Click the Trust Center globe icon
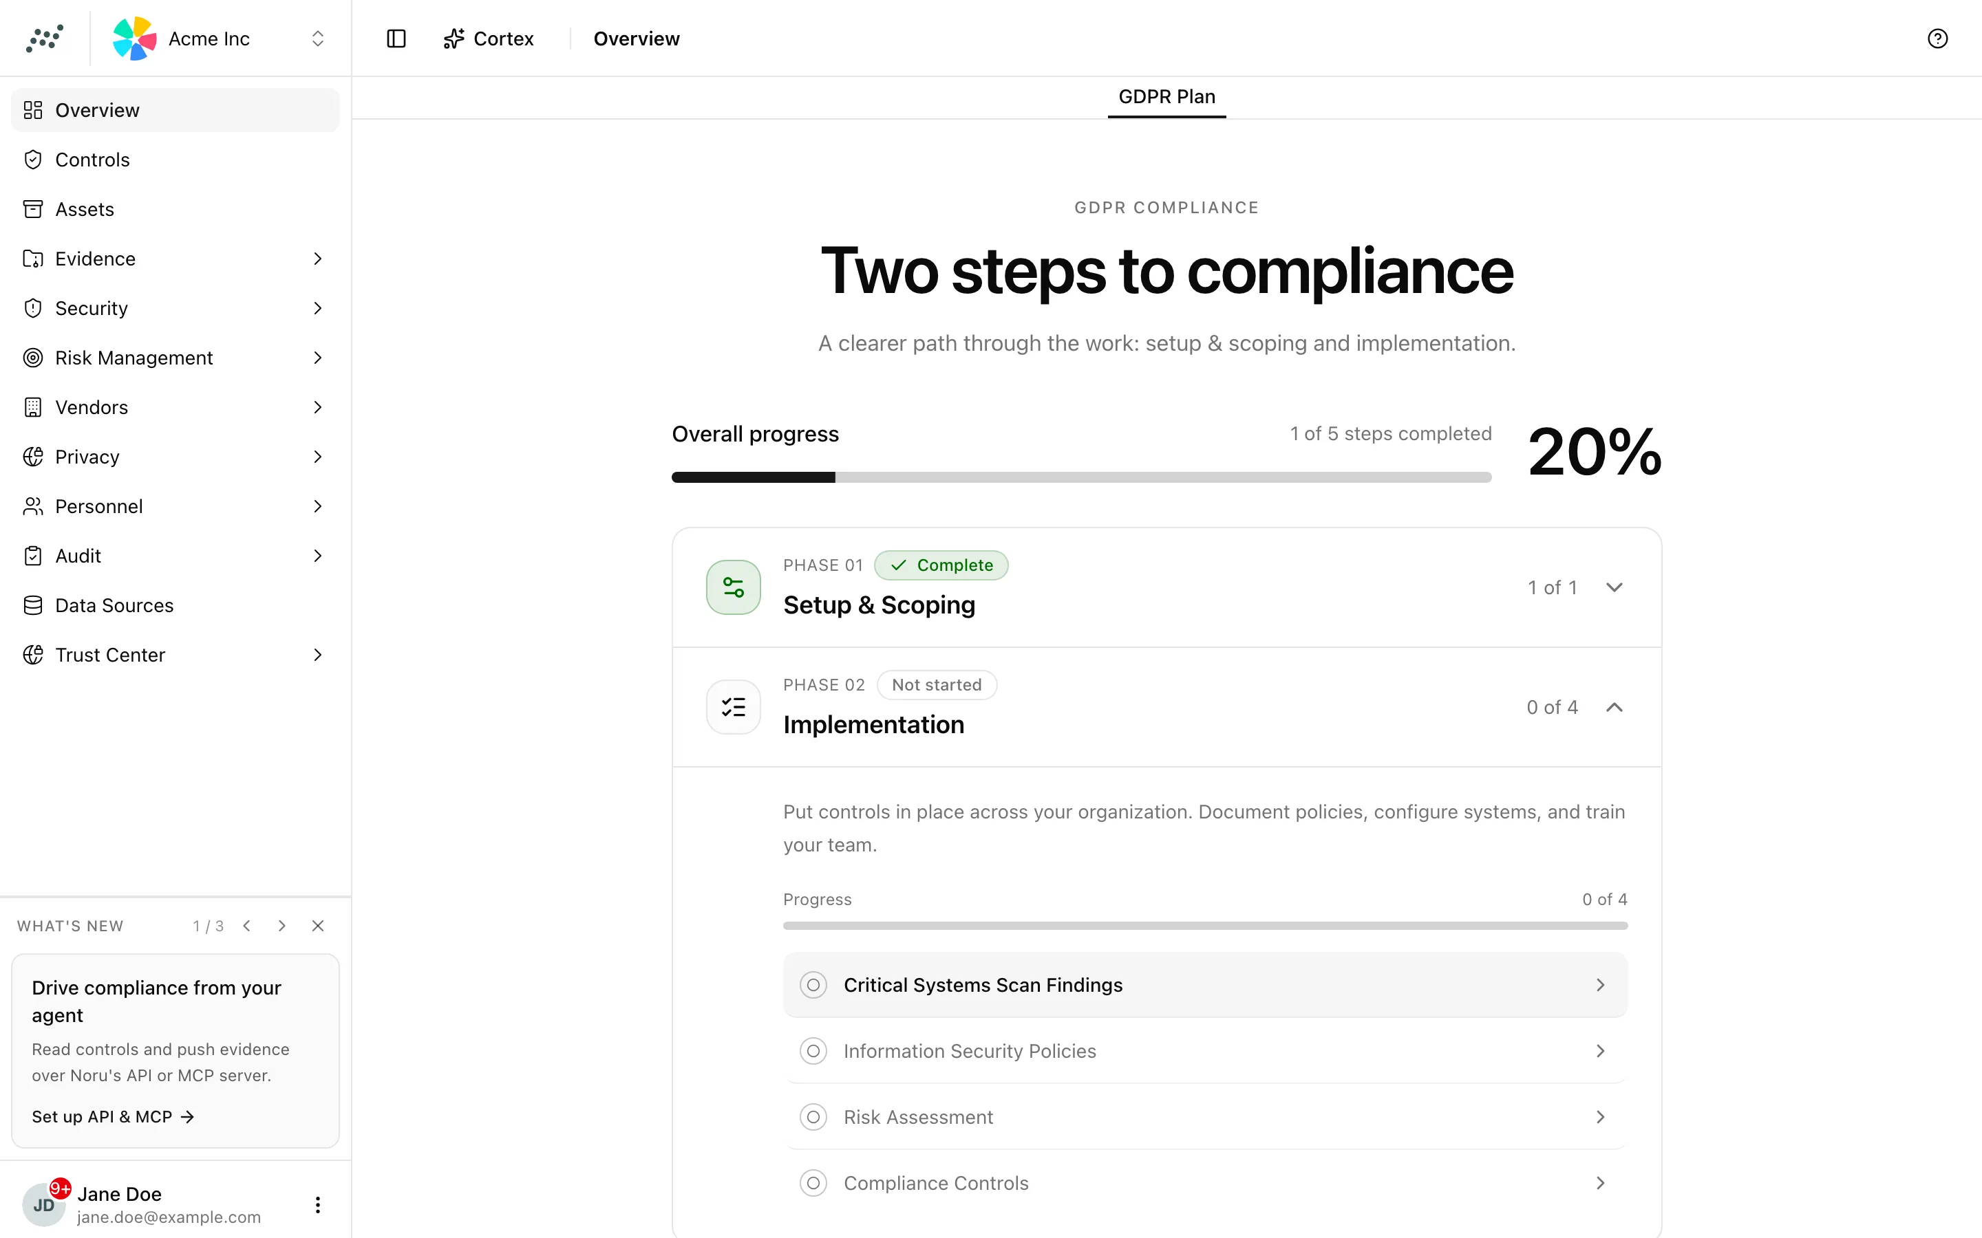This screenshot has height=1238, width=1982. tap(33, 655)
